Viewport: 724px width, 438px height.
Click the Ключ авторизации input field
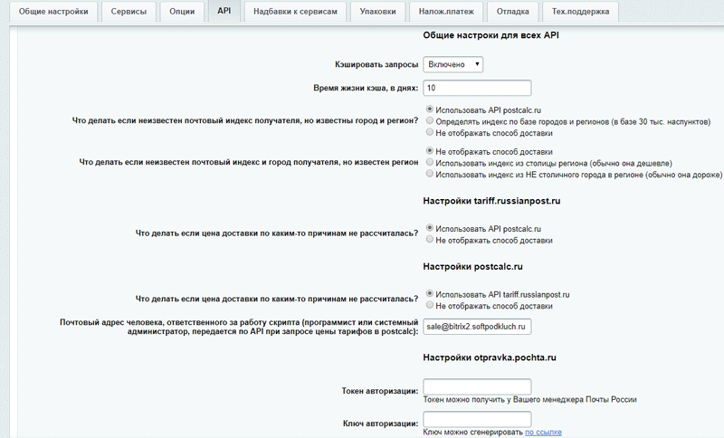(x=476, y=419)
